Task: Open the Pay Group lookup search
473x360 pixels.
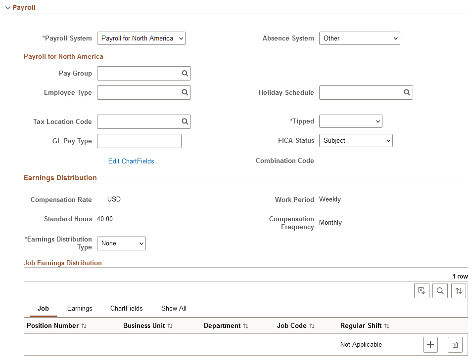Action: click(x=185, y=73)
